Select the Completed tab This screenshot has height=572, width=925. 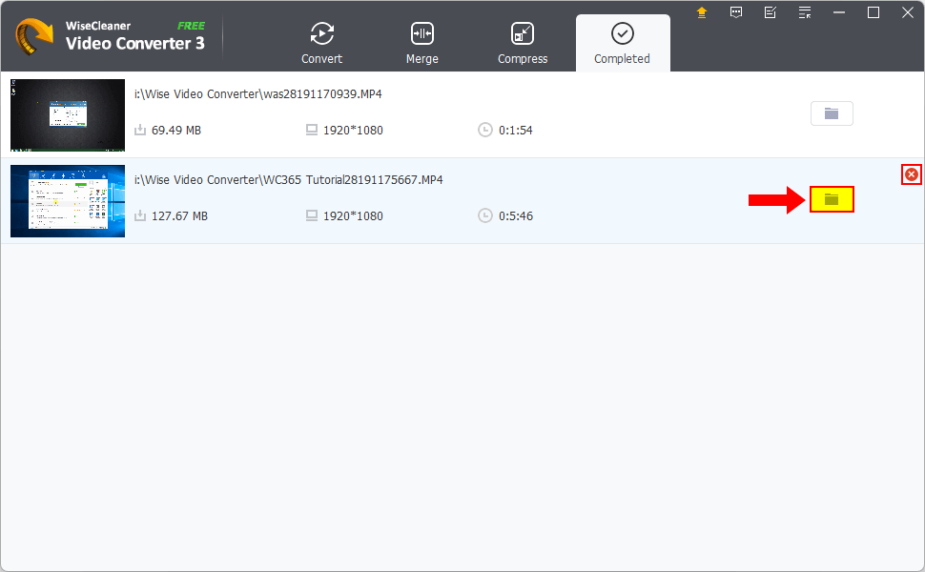(x=622, y=44)
